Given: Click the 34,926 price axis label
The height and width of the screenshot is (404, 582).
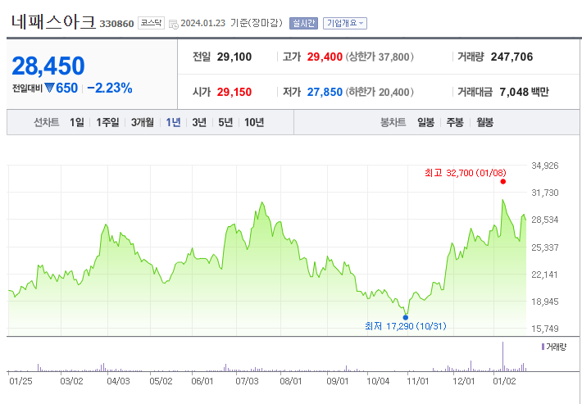Looking at the screenshot, I should pos(545,166).
